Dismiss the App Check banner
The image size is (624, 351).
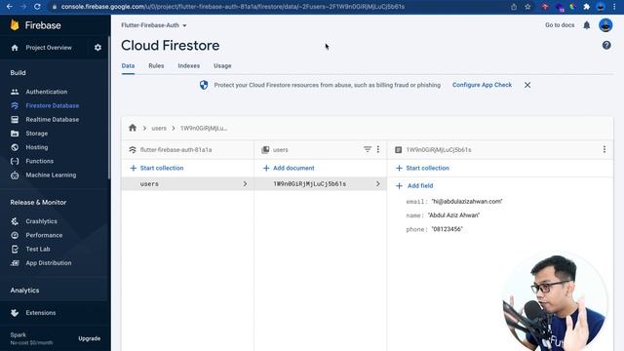(x=527, y=85)
